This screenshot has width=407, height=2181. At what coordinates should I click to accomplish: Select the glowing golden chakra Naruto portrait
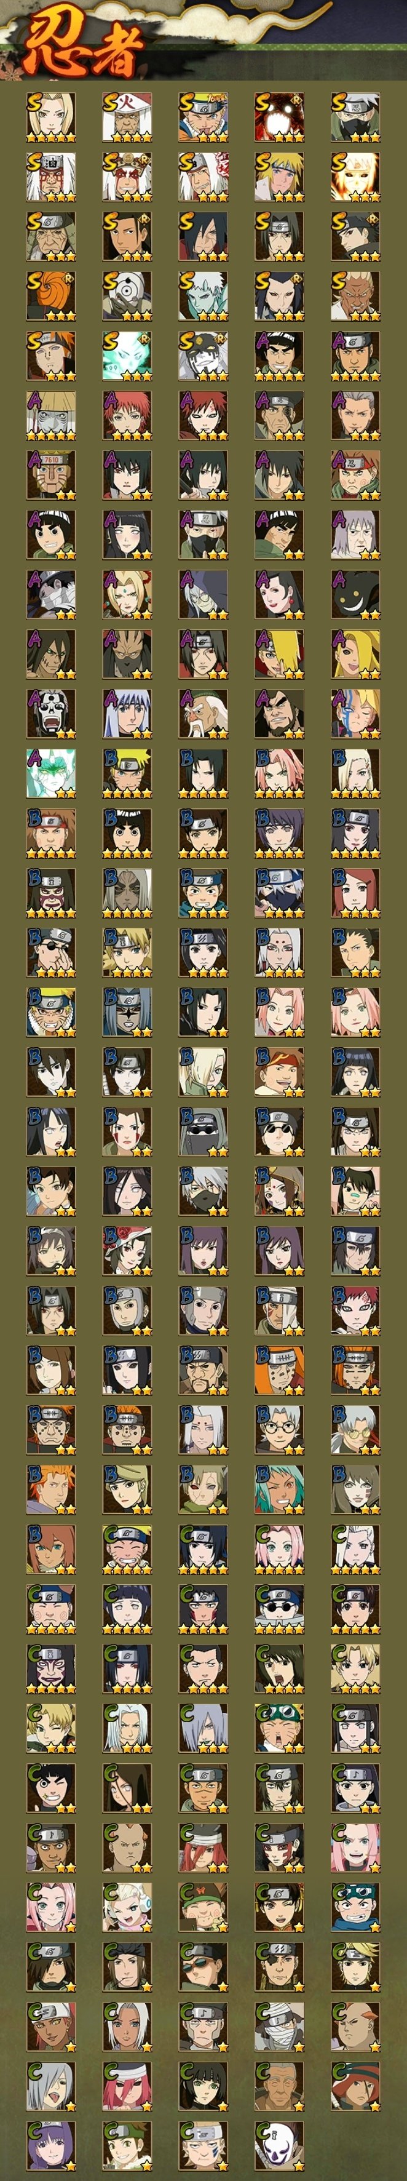[355, 176]
